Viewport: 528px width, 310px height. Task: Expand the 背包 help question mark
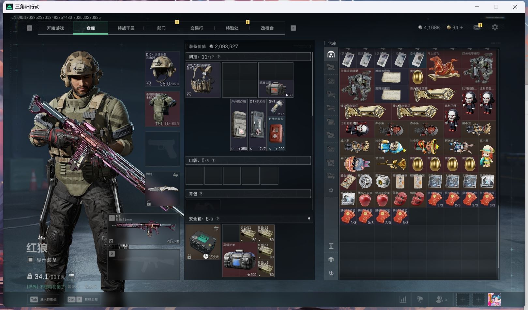pyautogui.click(x=201, y=194)
